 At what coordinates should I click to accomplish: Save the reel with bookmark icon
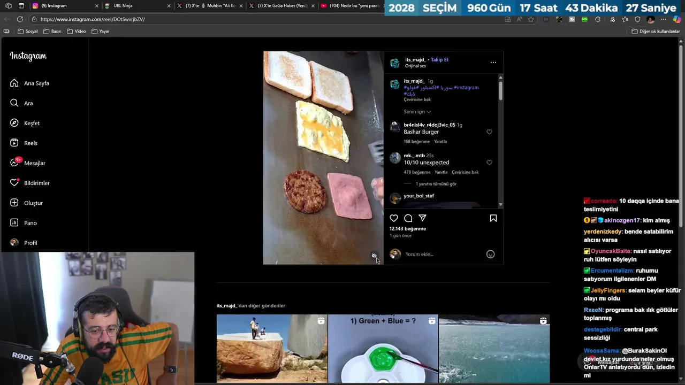tap(493, 218)
